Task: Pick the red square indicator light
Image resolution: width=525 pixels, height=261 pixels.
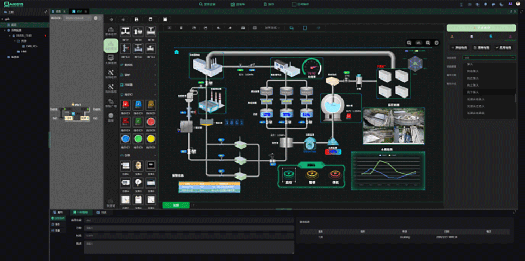Action: tap(126, 104)
